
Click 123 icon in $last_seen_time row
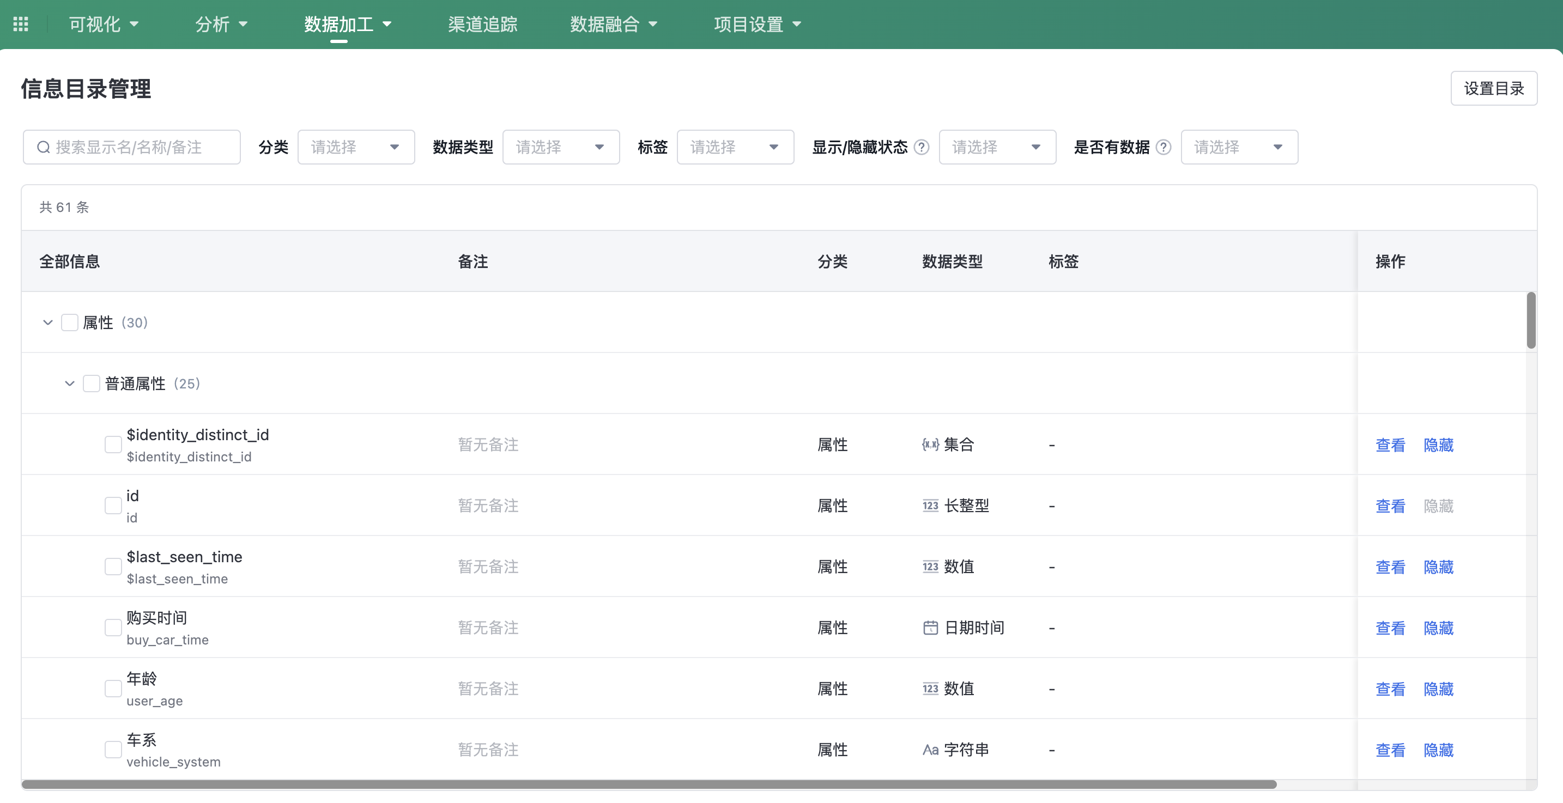930,567
